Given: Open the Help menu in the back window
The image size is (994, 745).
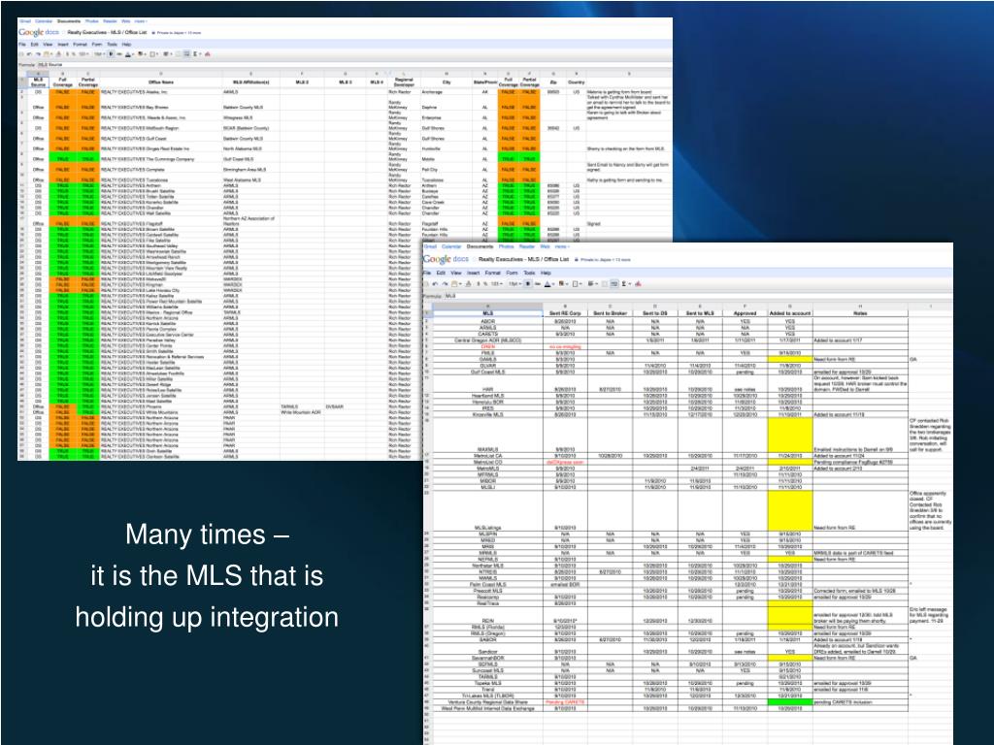Looking at the screenshot, I should [127, 45].
